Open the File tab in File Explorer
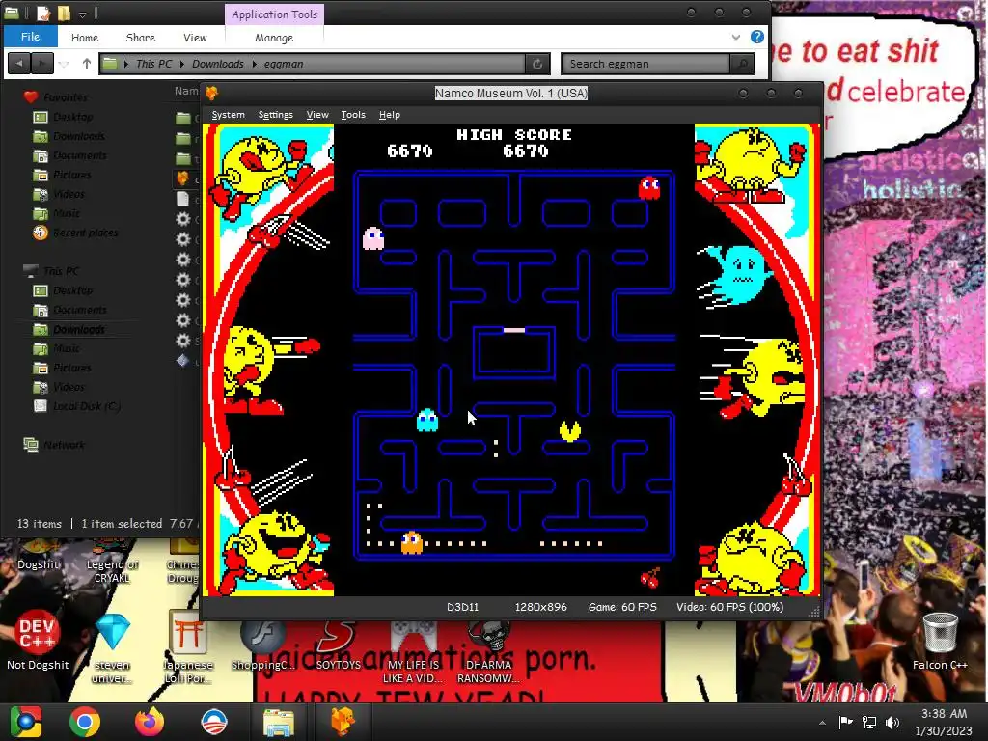Image resolution: width=988 pixels, height=741 pixels. 30,37
